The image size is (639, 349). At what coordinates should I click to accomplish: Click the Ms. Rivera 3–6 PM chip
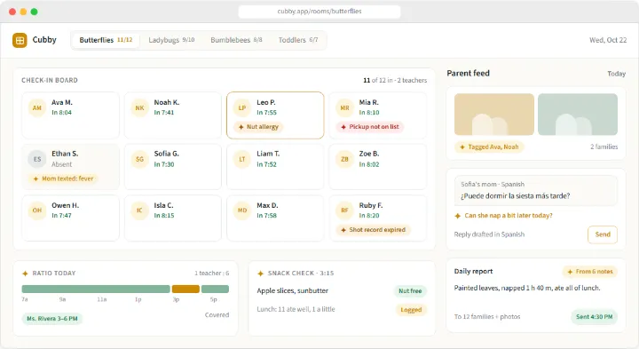coord(52,319)
